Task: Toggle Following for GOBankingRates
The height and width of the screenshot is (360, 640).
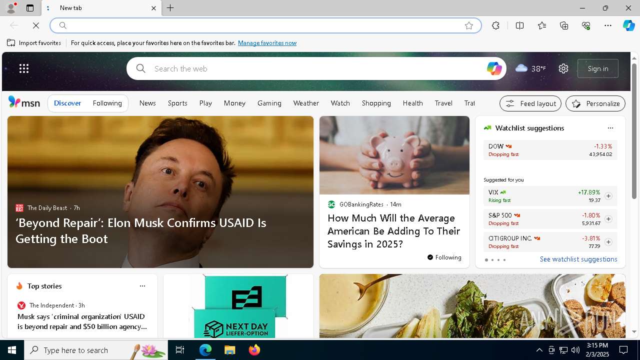Action: tap(444, 257)
